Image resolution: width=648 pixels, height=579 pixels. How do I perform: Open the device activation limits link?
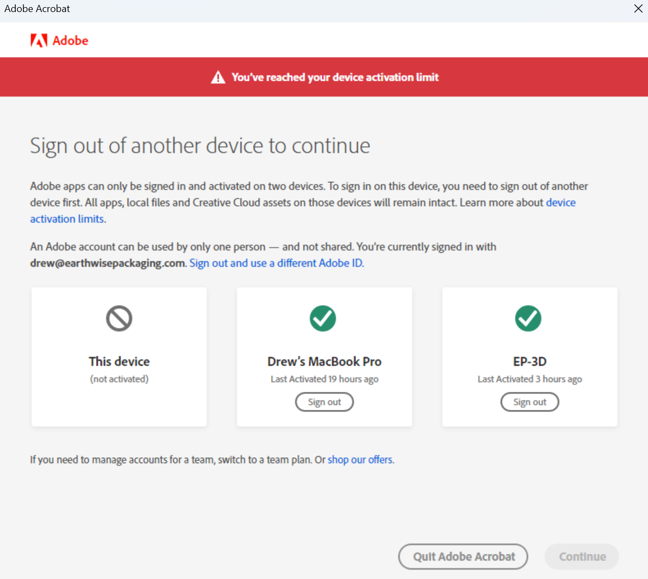click(x=68, y=219)
